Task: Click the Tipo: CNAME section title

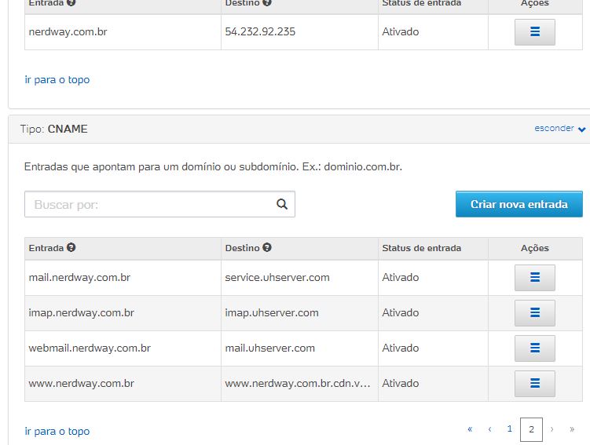Action: tap(53, 129)
